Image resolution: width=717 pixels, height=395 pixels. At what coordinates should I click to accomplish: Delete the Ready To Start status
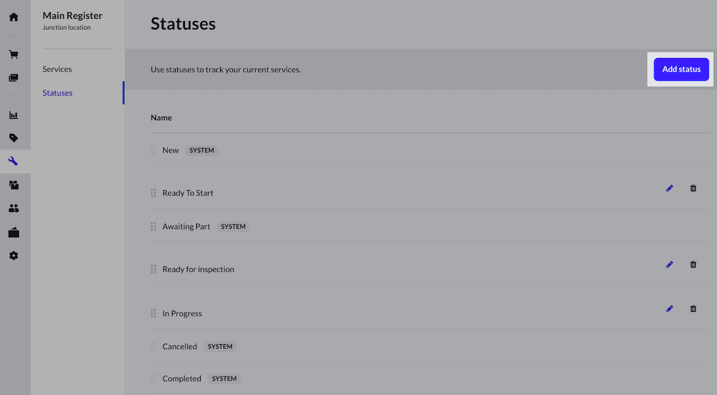click(x=693, y=188)
